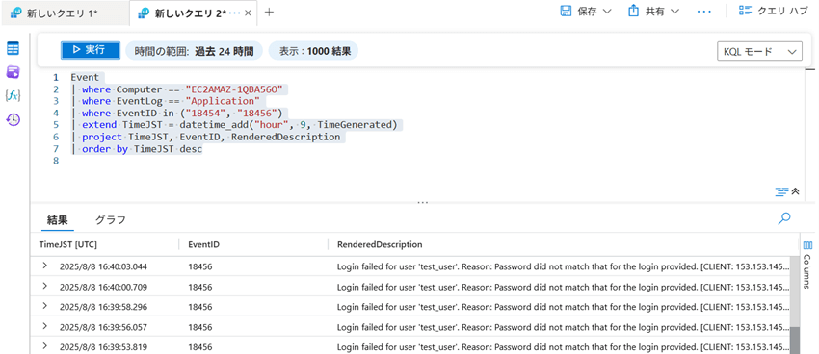Open the saved queries sidebar icon

click(13, 72)
